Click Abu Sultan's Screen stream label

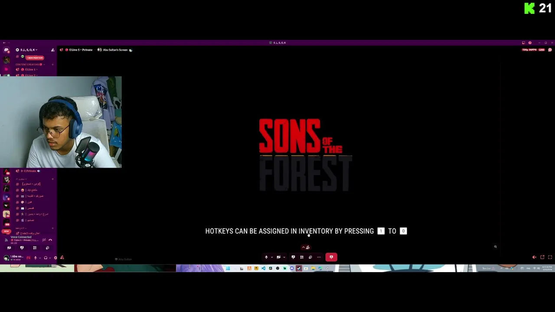click(115, 50)
